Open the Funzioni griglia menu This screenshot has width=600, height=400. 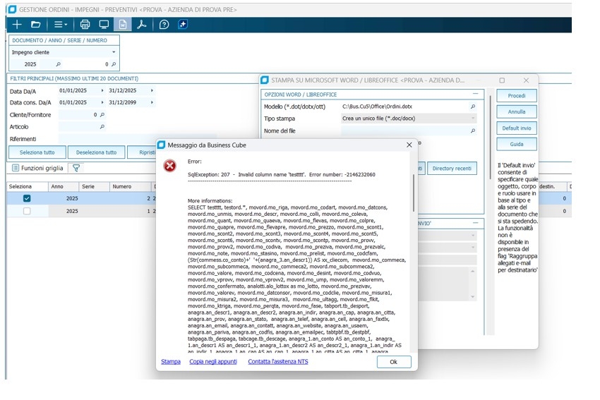coord(37,168)
